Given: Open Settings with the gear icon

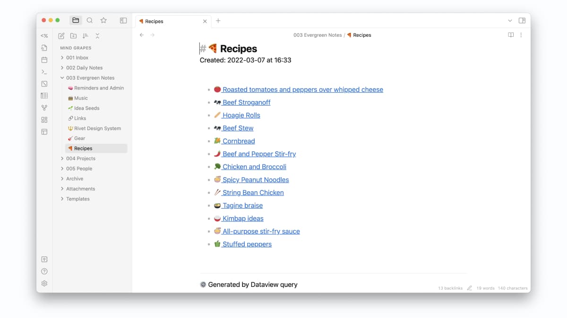Looking at the screenshot, I should [44, 283].
